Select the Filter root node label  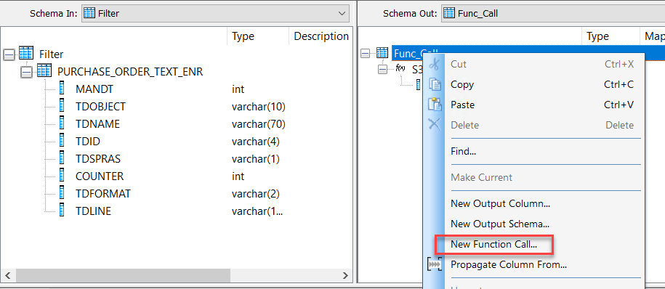52,54
